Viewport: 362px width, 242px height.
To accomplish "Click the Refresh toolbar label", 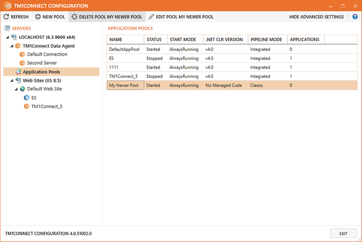I will pyautogui.click(x=20, y=17).
